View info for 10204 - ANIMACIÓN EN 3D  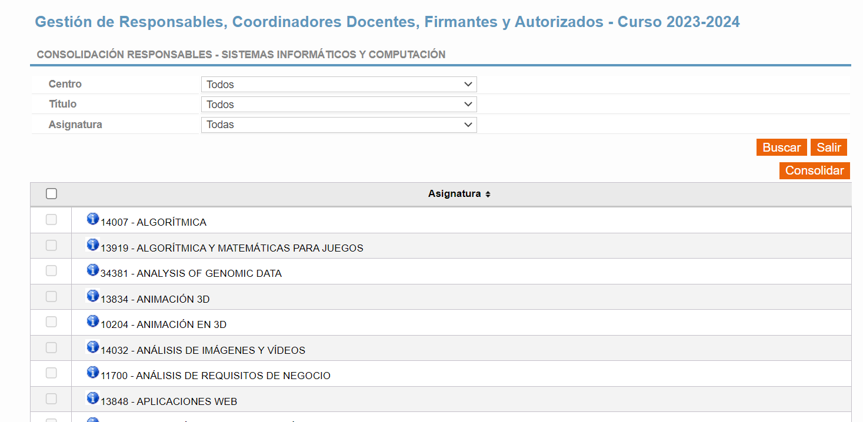pyautogui.click(x=93, y=321)
